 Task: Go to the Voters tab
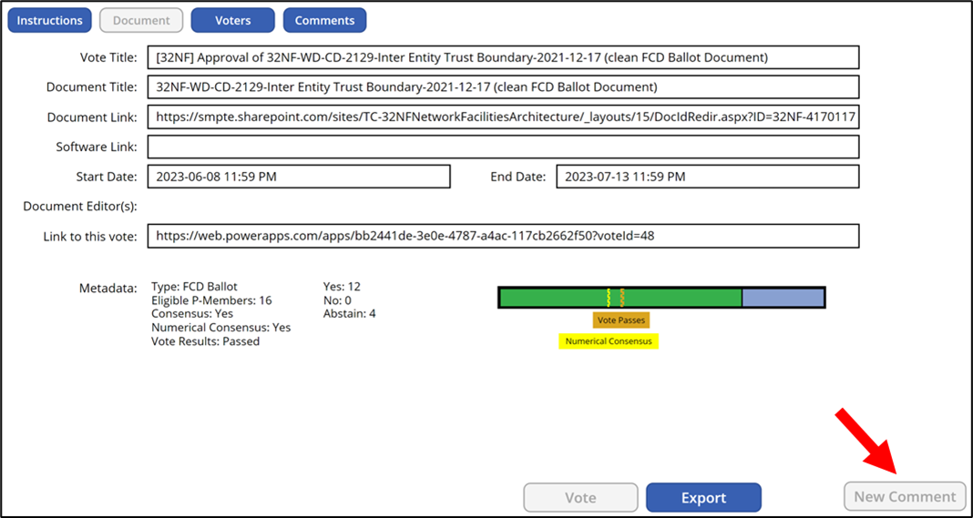(233, 20)
